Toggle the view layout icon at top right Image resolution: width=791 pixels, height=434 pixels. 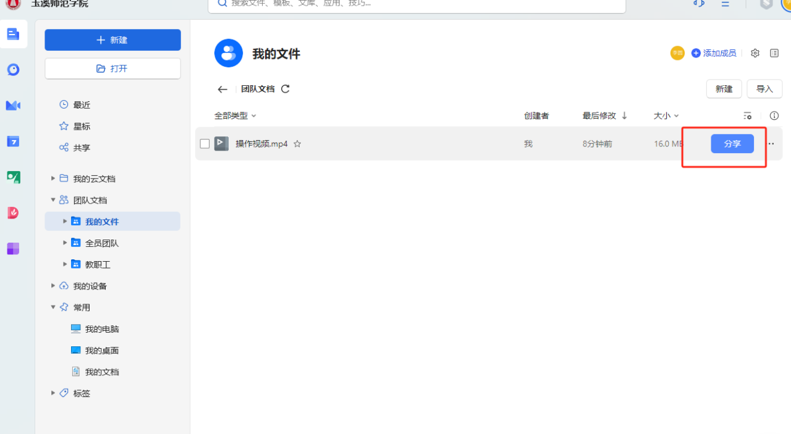pyautogui.click(x=774, y=53)
